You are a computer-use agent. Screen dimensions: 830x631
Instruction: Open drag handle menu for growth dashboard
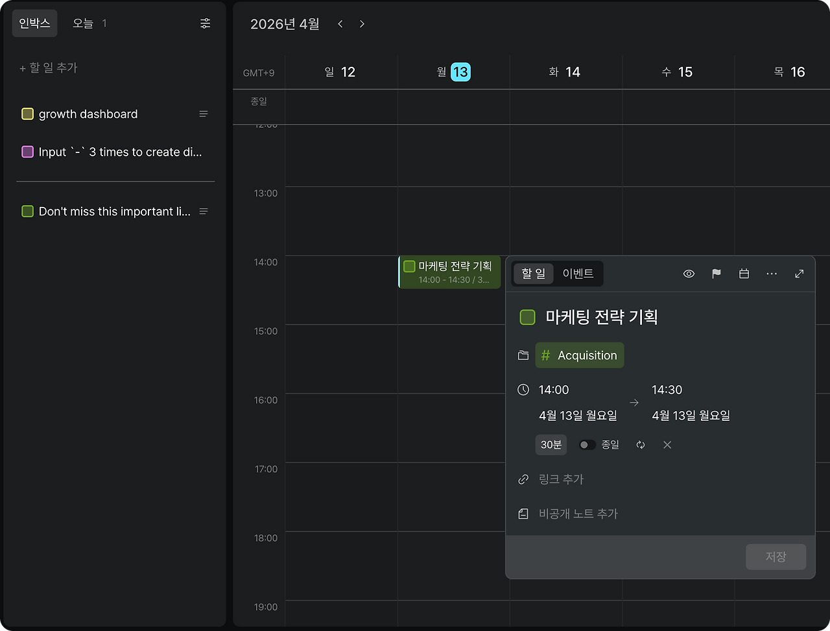(204, 114)
